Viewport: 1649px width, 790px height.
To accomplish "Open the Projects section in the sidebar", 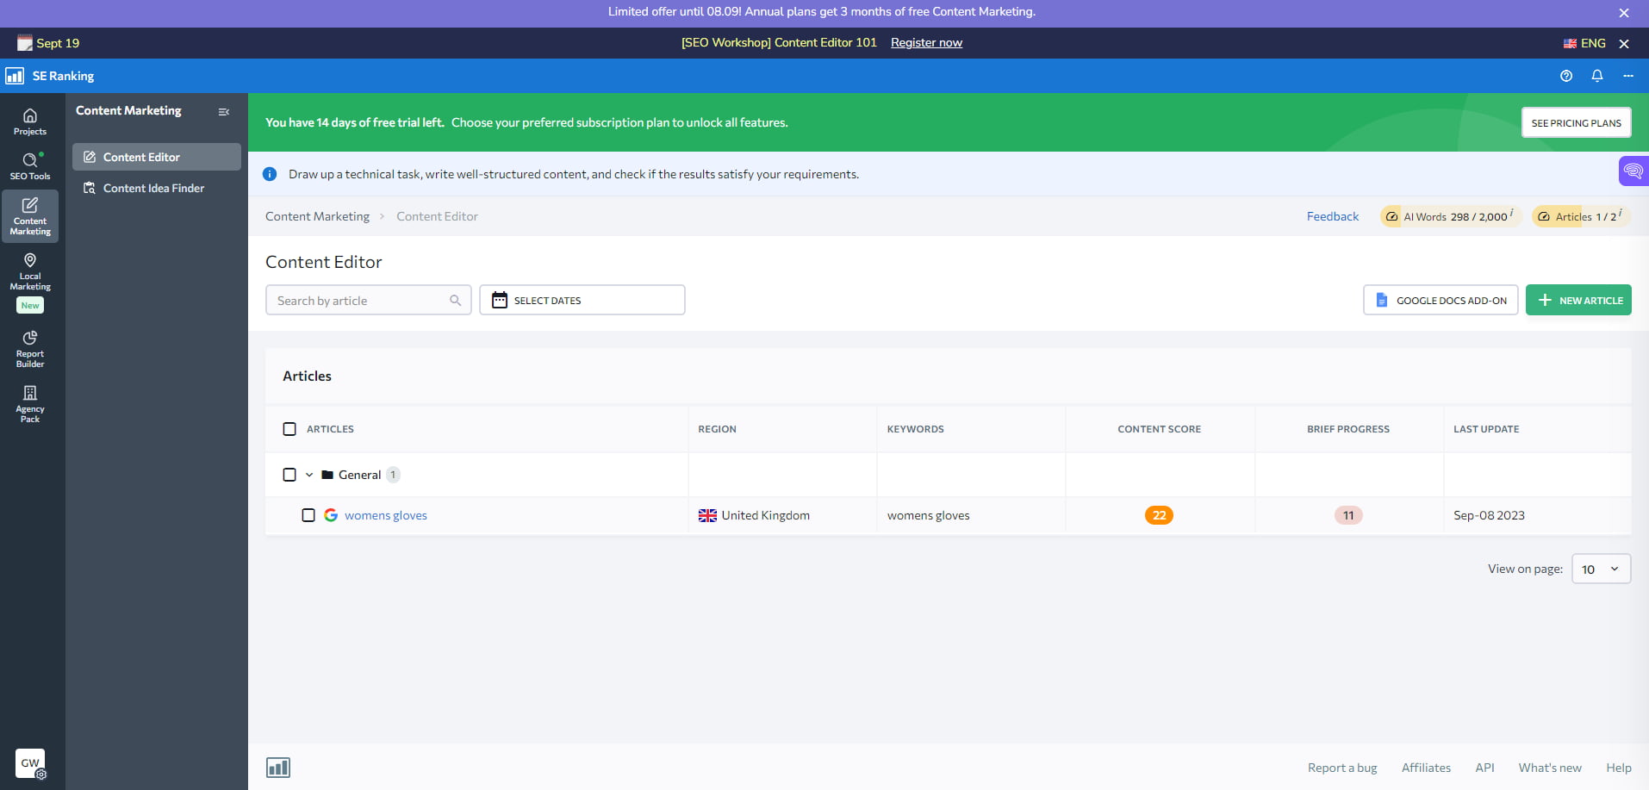I will tap(30, 121).
